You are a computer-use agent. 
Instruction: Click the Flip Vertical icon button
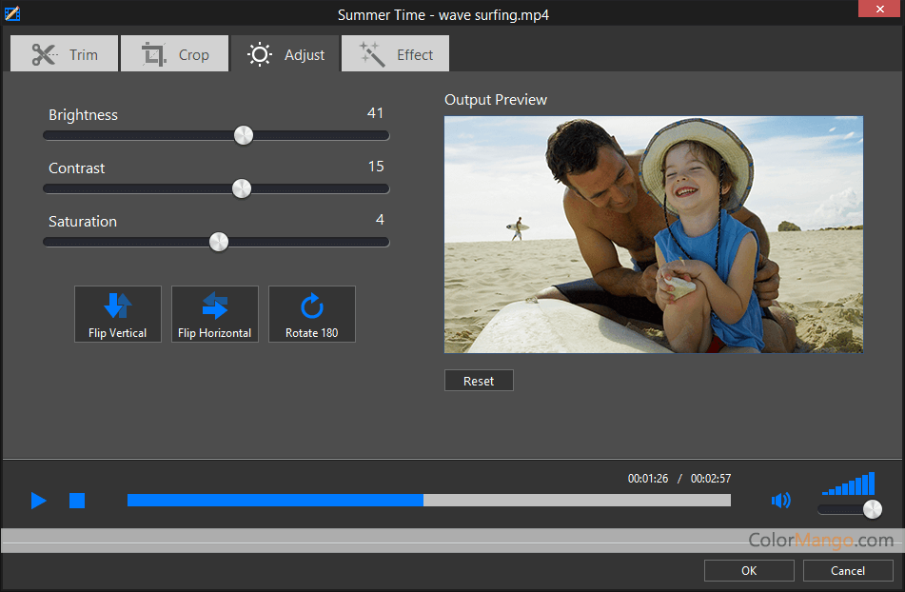point(118,314)
